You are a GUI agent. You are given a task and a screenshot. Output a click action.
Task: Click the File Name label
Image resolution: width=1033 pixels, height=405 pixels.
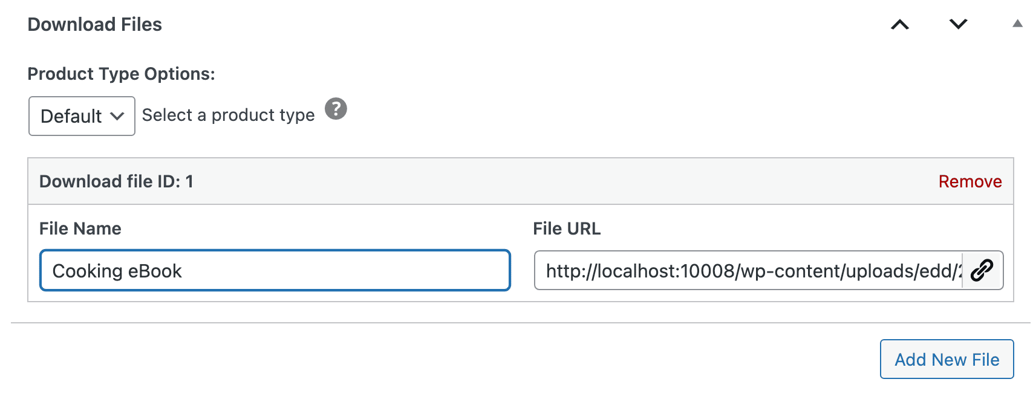(80, 228)
